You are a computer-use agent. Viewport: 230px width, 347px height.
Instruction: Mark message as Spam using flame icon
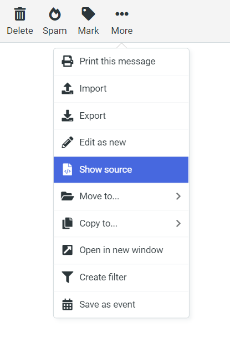pos(55,14)
